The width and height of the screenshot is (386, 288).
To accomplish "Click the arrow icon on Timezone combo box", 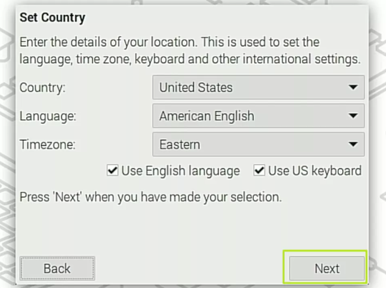I will tap(353, 144).
